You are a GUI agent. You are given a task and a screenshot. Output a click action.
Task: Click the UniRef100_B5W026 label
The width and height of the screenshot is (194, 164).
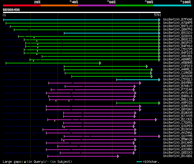click(x=178, y=139)
